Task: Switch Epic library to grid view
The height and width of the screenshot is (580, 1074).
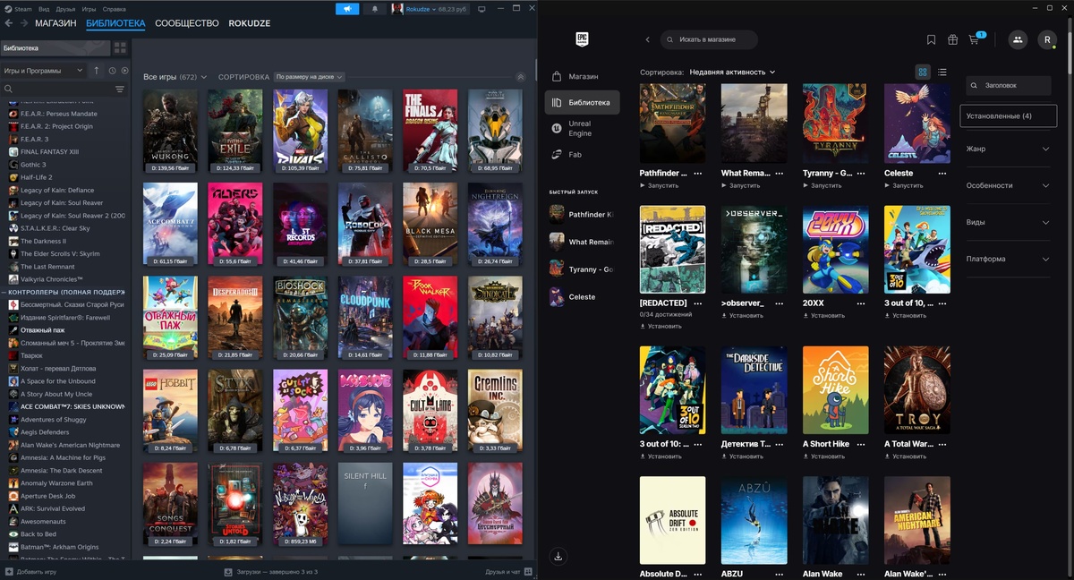Action: point(923,72)
